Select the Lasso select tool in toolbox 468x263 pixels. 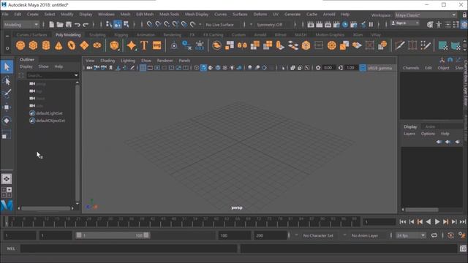tap(7, 80)
